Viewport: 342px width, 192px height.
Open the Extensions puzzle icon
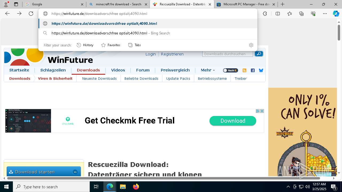click(265, 14)
